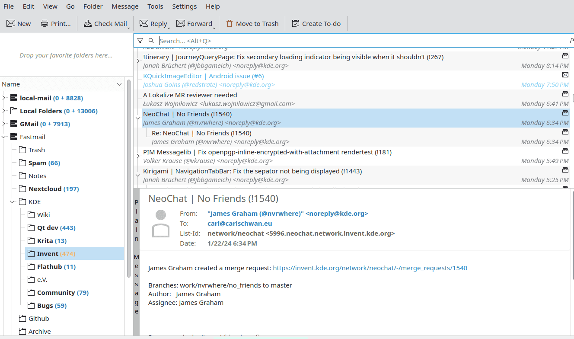Click the Trash folder icon
Image resolution: width=574 pixels, height=339 pixels.
point(22,150)
